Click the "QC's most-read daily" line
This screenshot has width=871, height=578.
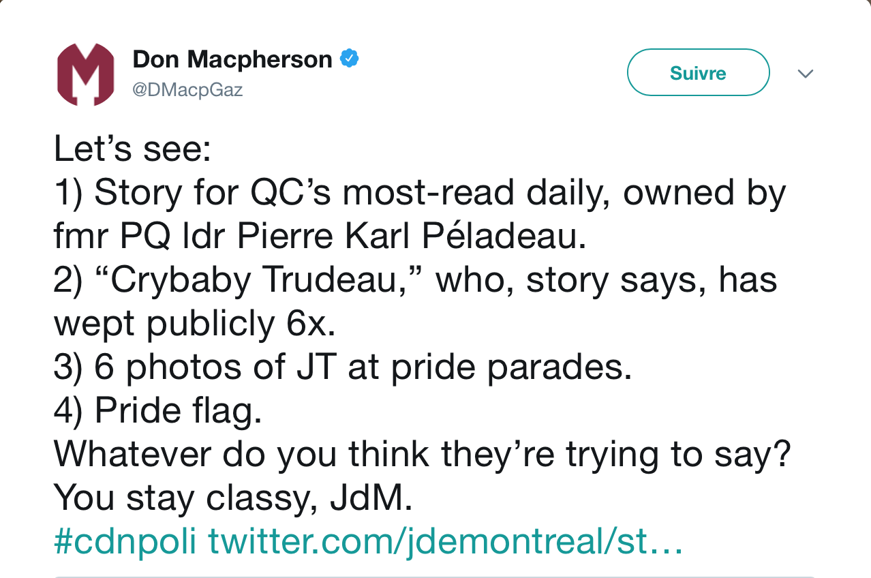pyautogui.click(x=420, y=193)
